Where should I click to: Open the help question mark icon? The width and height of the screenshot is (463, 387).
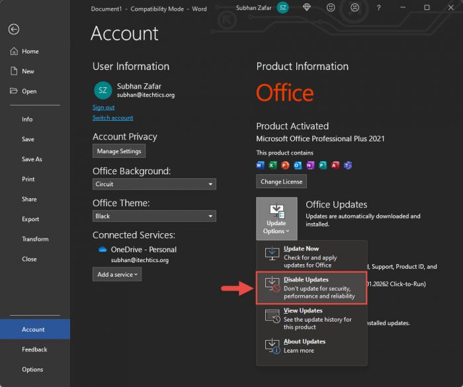tap(377, 8)
